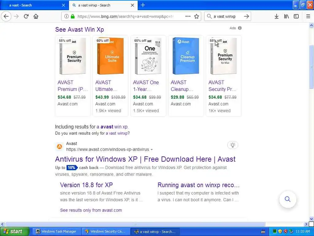Click the forward navigation arrow
Screen dimensions: 314x236
click(x=17, y=17)
